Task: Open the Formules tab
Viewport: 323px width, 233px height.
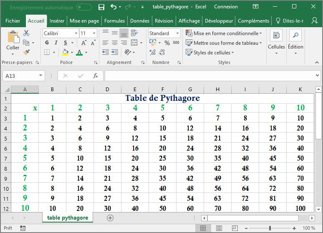Action: 114,21
